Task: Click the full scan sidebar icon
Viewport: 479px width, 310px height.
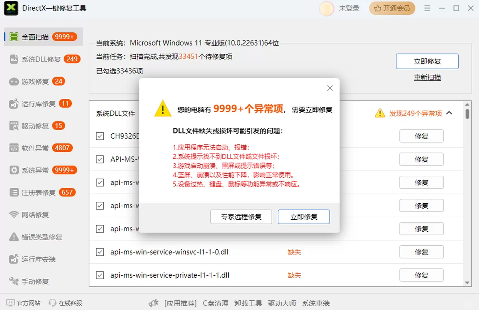Action: [14, 37]
